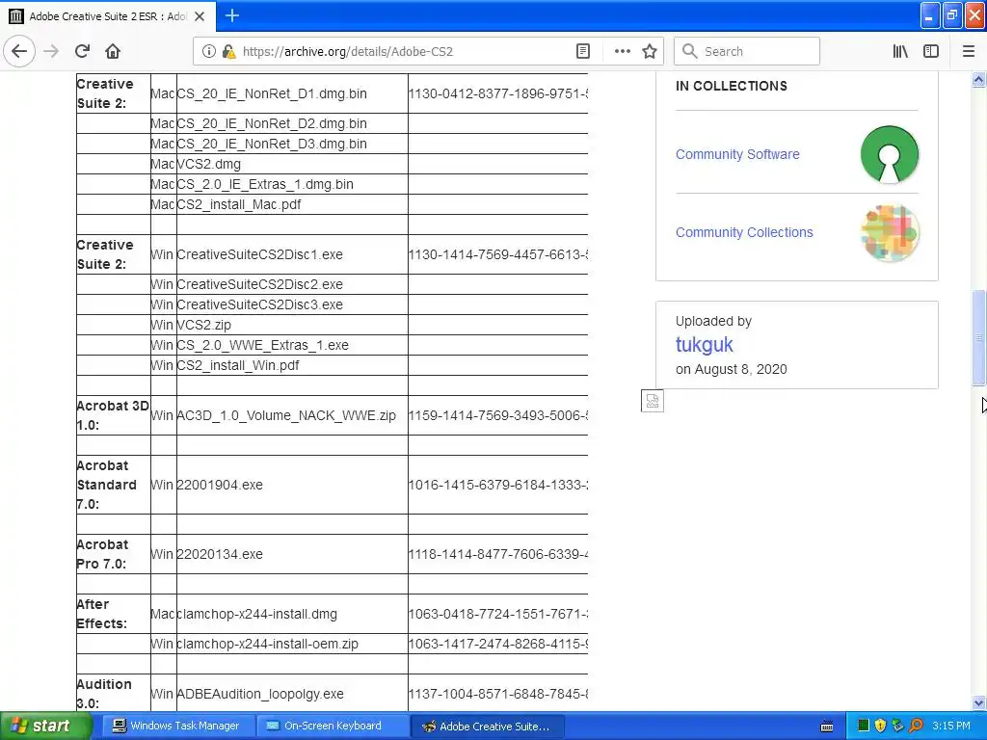This screenshot has width=987, height=740.
Task: Open page actions three-dot menu
Action: click(x=622, y=51)
